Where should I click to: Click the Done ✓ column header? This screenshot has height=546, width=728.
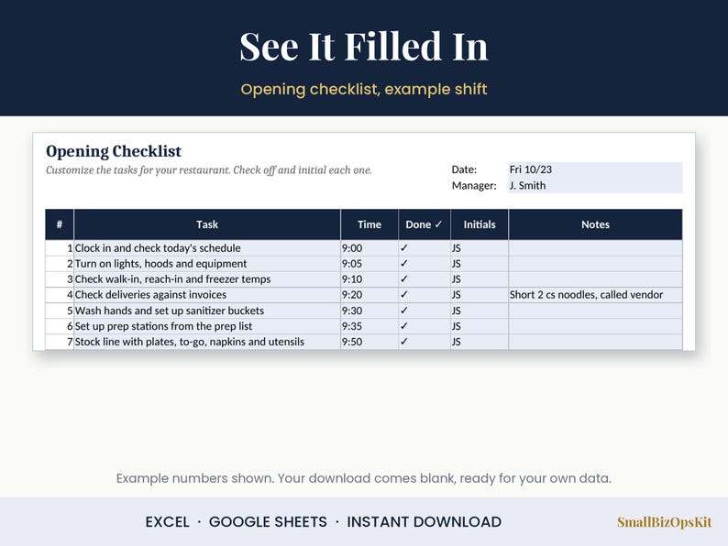(x=424, y=224)
